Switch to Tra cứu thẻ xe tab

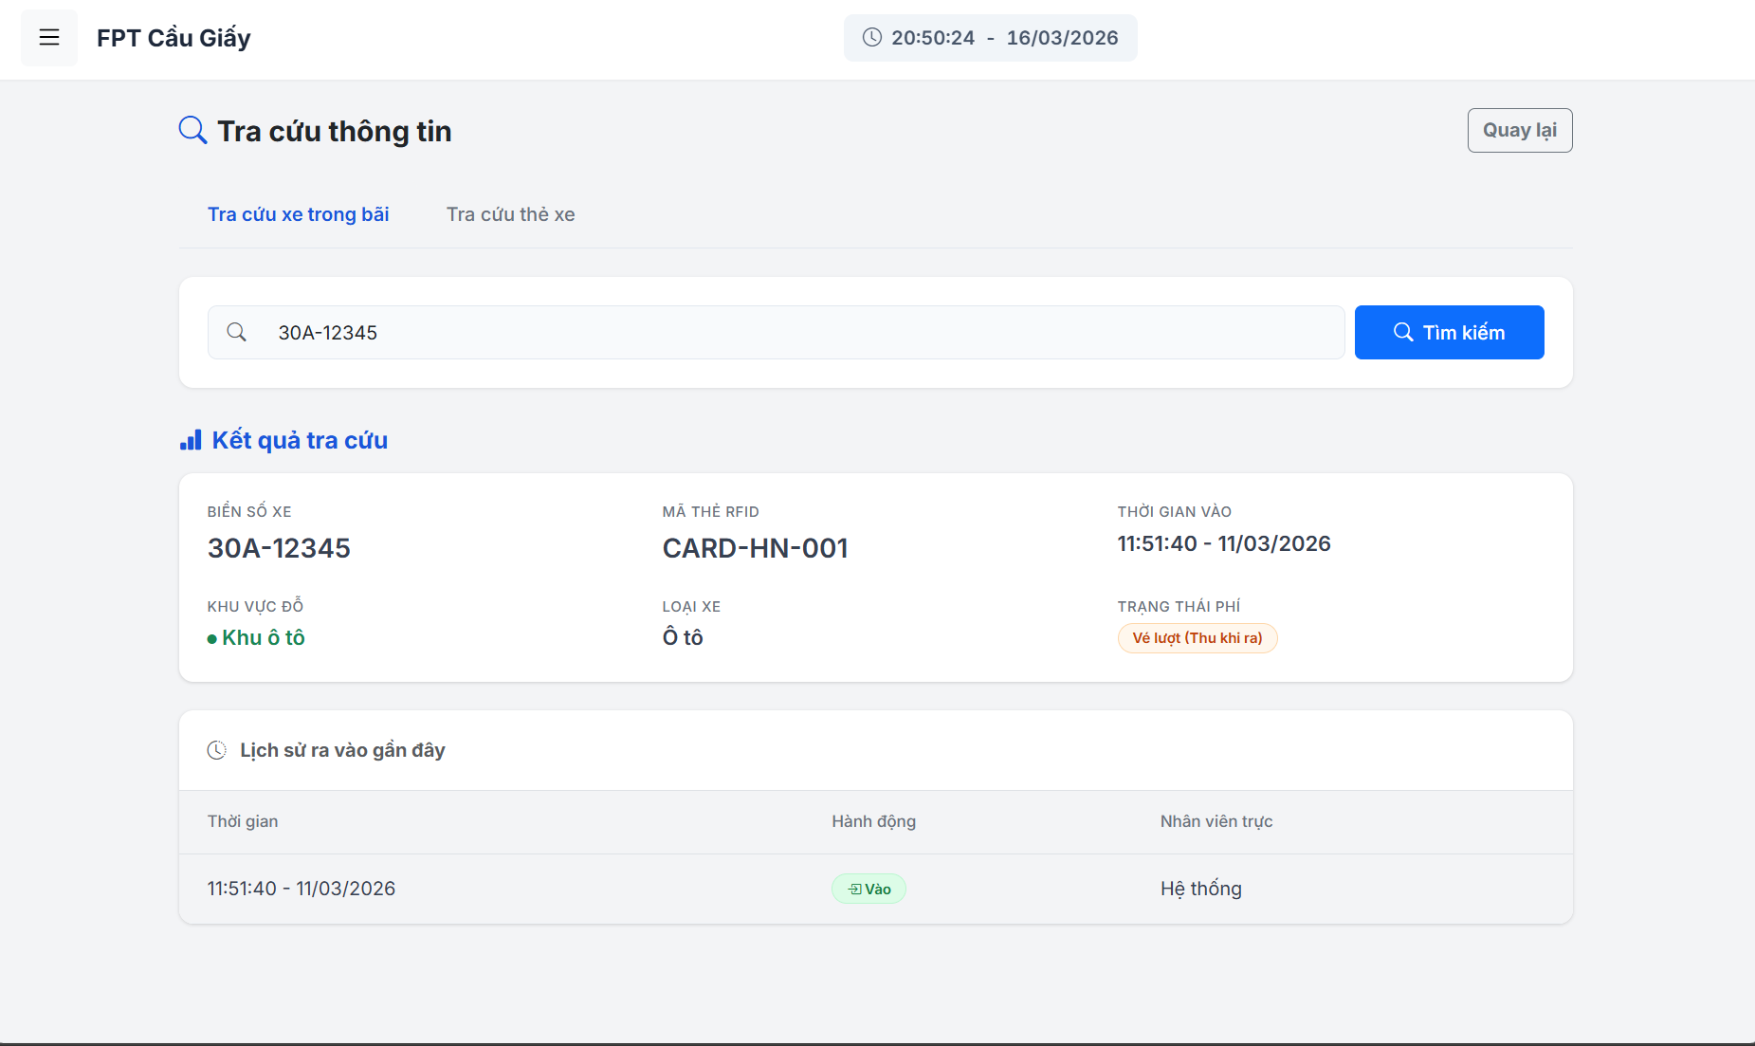pyautogui.click(x=510, y=214)
